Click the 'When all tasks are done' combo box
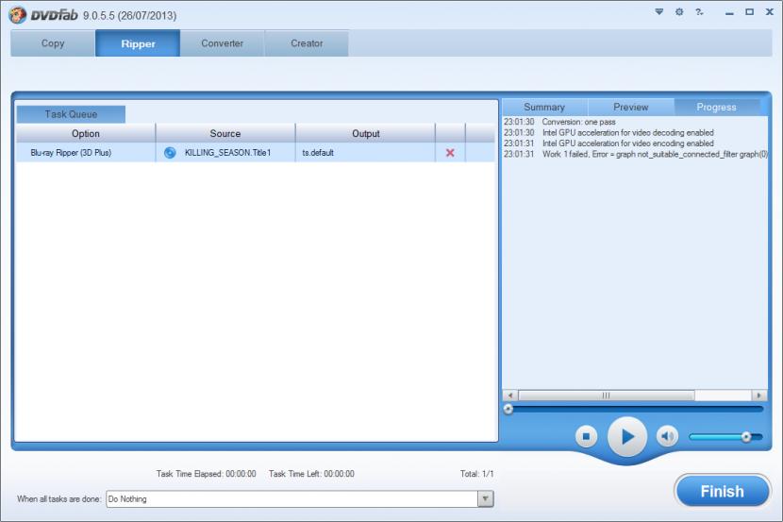Viewport: 783px width, 522px height. (x=300, y=498)
